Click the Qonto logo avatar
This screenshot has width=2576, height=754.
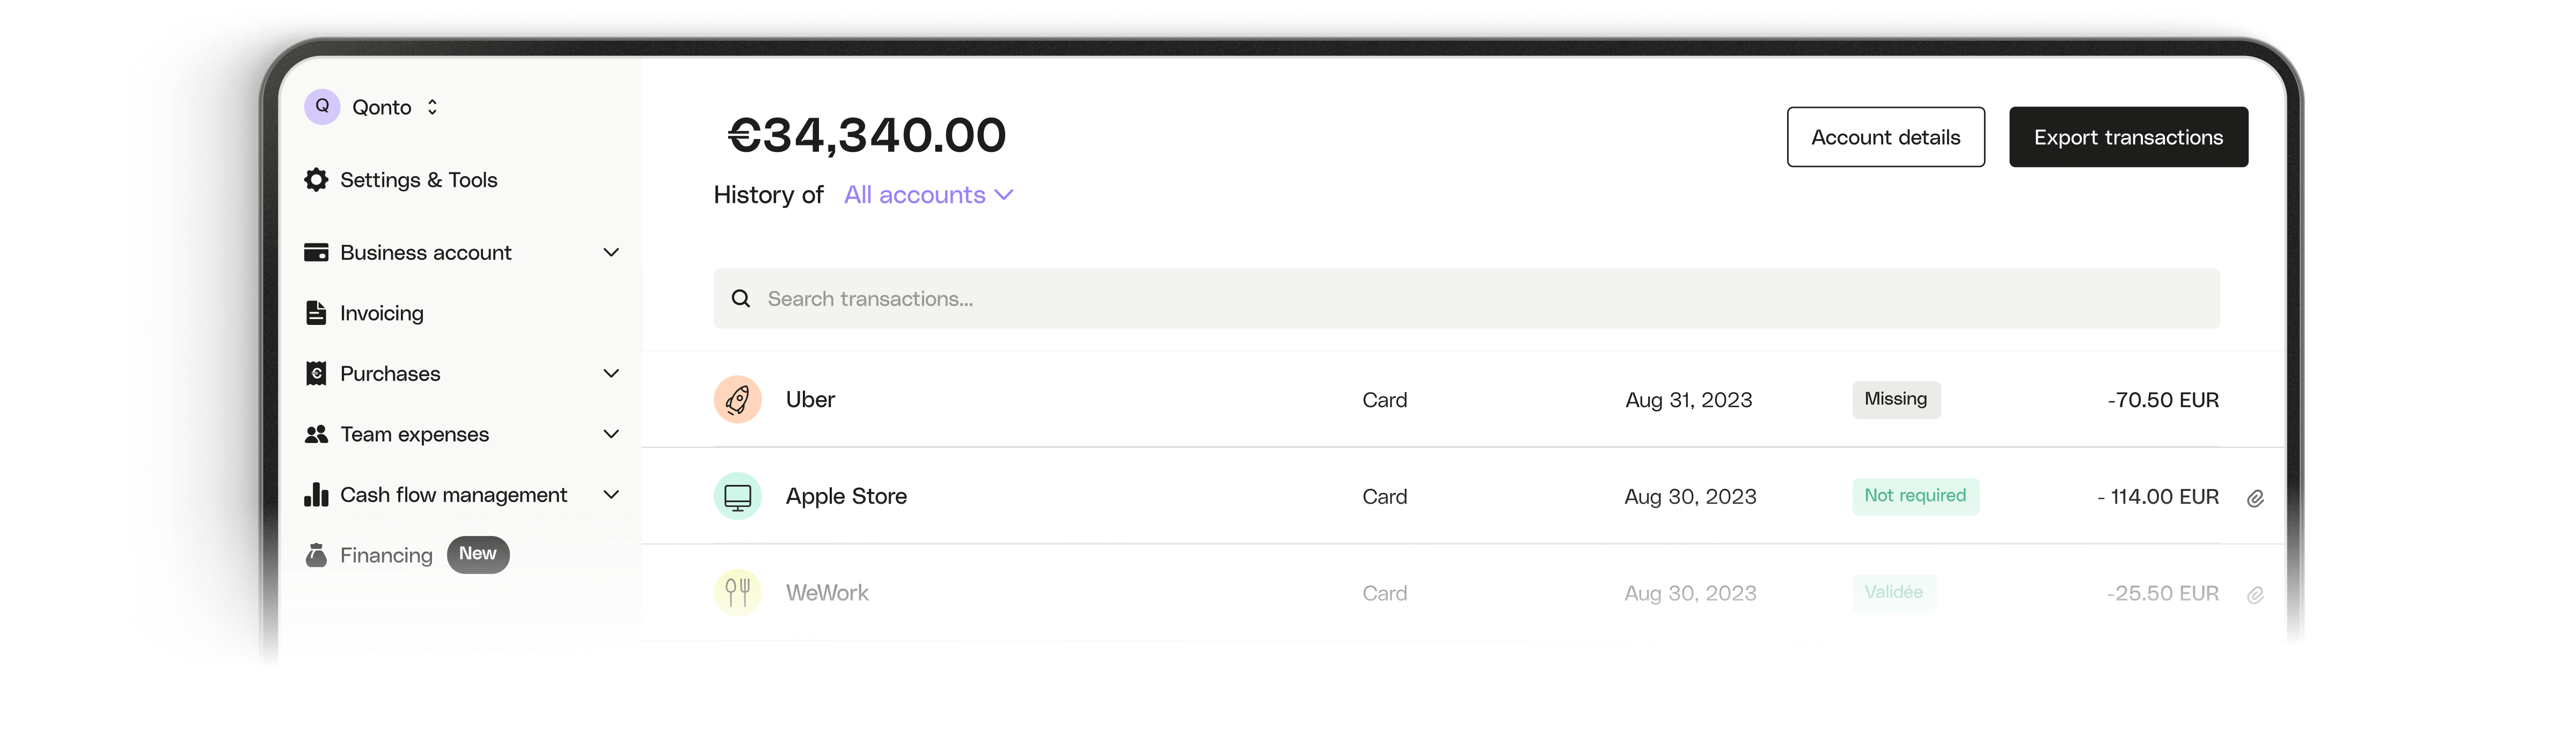(x=321, y=106)
